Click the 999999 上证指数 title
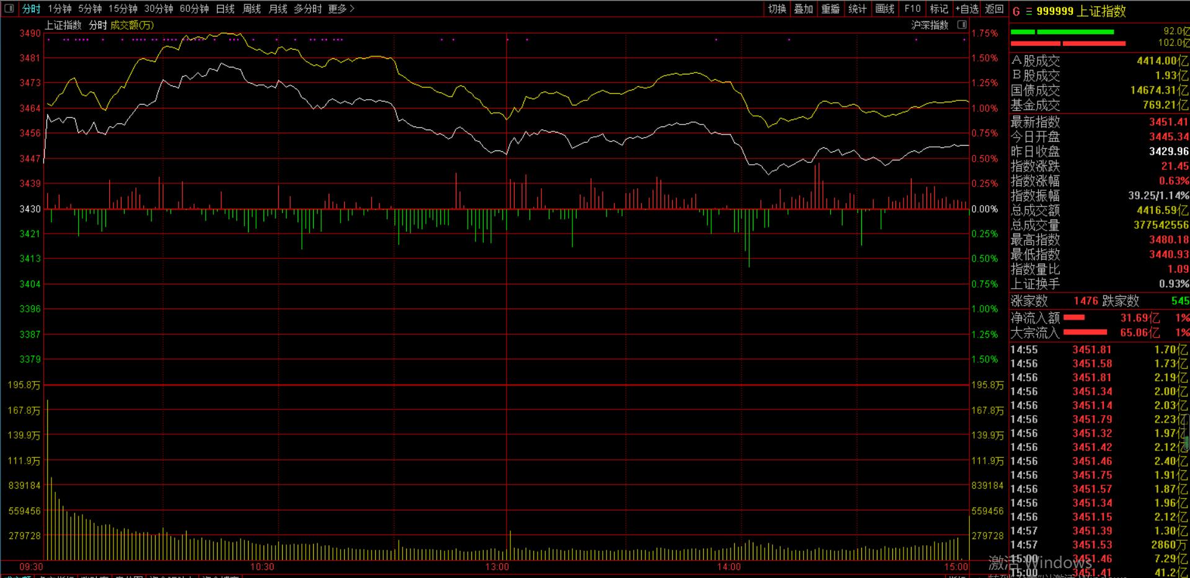Image resolution: width=1190 pixels, height=578 pixels. point(1081,12)
